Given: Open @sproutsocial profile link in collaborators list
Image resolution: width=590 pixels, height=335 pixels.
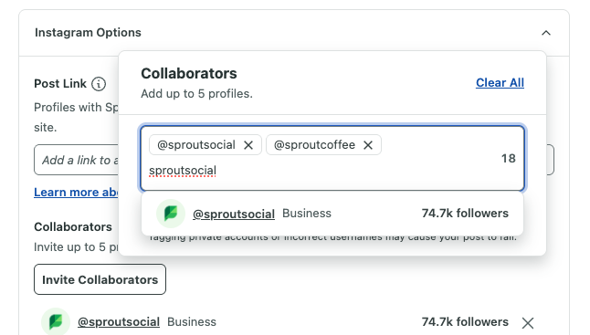Looking at the screenshot, I should (x=119, y=322).
